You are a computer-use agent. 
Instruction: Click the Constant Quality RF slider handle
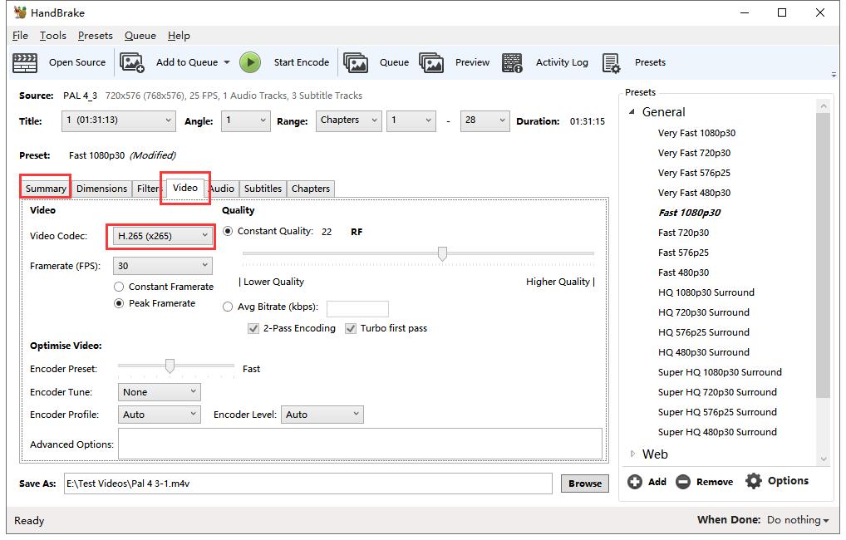442,253
